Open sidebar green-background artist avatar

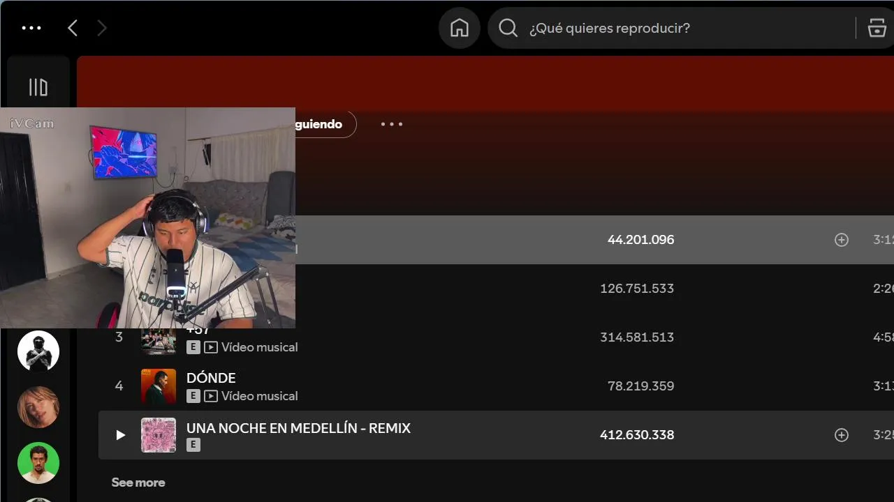[38, 463]
